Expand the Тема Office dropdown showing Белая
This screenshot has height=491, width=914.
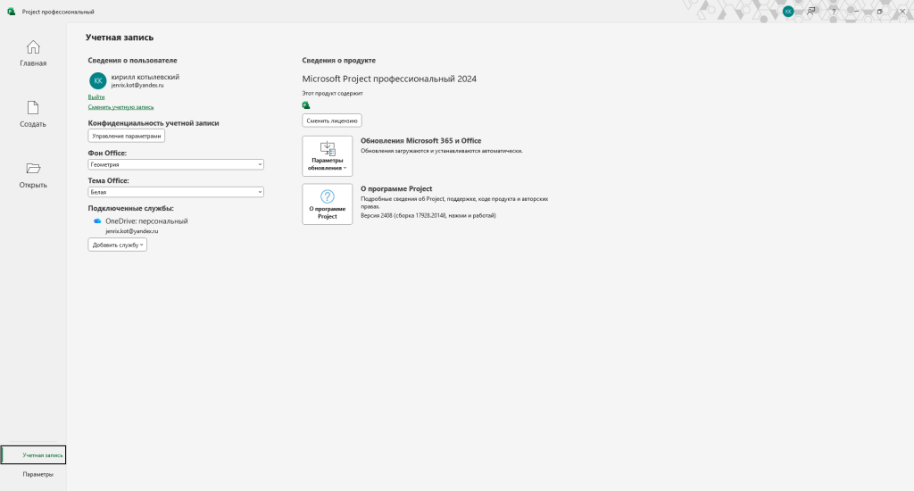pyautogui.click(x=176, y=192)
